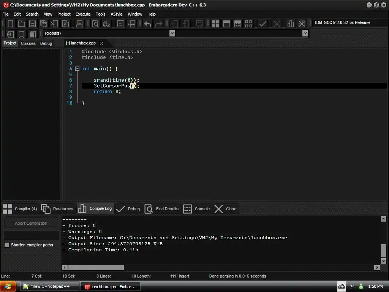Click the Close All files toolbar icon

click(x=65, y=24)
